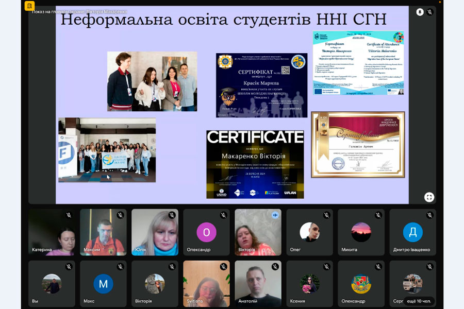Click Олег's round profile photo

309,232
